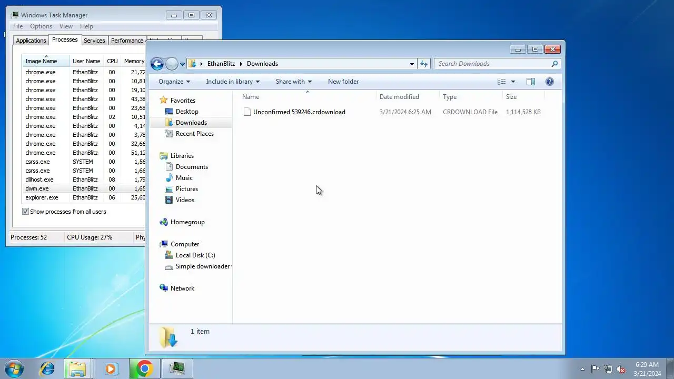Select Libraries in navigation pane

click(182, 156)
